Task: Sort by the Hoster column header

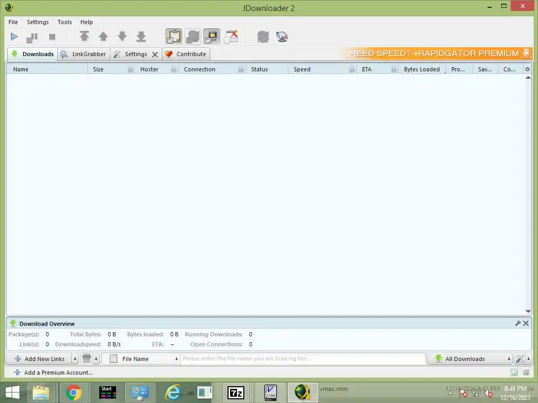Action: [156, 69]
